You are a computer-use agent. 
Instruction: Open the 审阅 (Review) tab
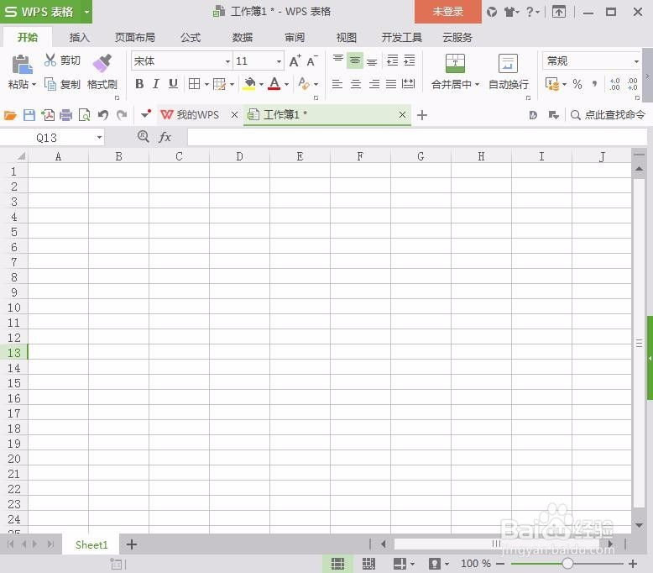click(295, 38)
